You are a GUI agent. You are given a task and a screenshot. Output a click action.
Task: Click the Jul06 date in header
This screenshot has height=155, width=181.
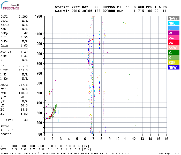pyautogui.click(x=87, y=11)
